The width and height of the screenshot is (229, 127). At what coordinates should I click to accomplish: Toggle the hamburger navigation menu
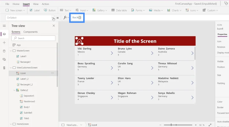pos(4,26)
